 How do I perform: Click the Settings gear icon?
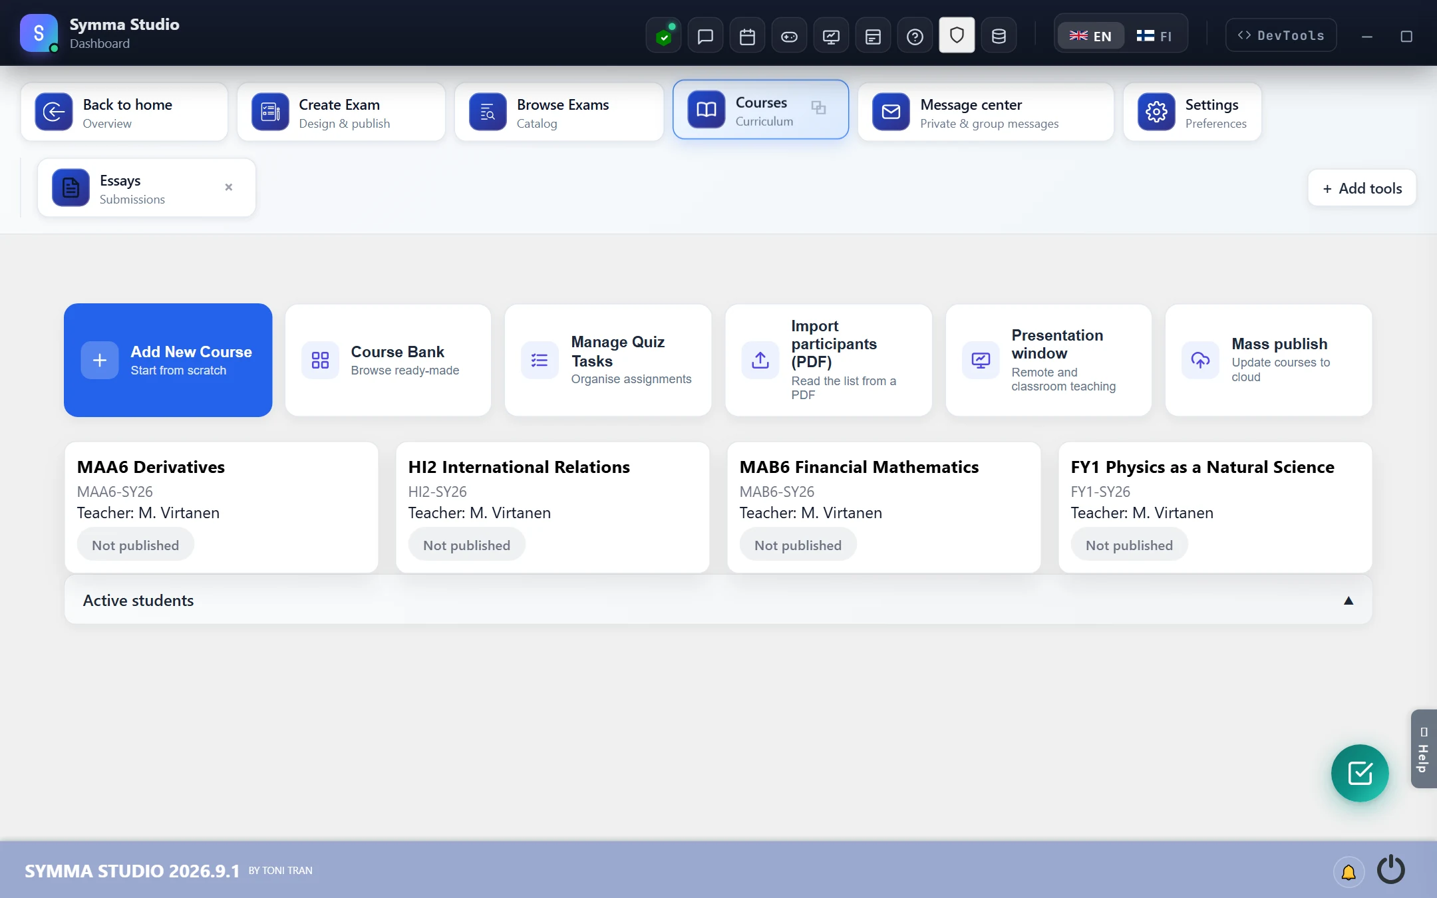[1156, 112]
